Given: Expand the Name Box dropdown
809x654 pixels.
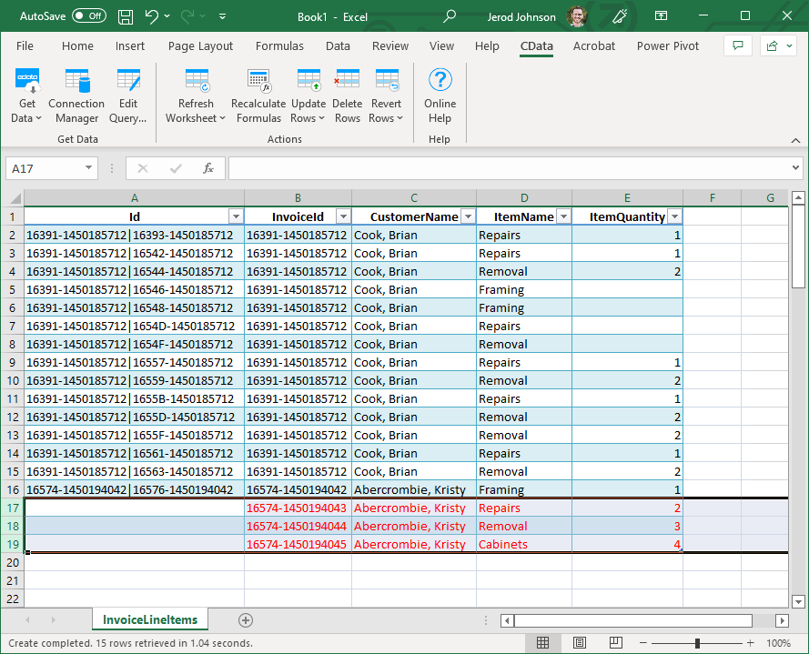Looking at the screenshot, I should pyautogui.click(x=88, y=167).
